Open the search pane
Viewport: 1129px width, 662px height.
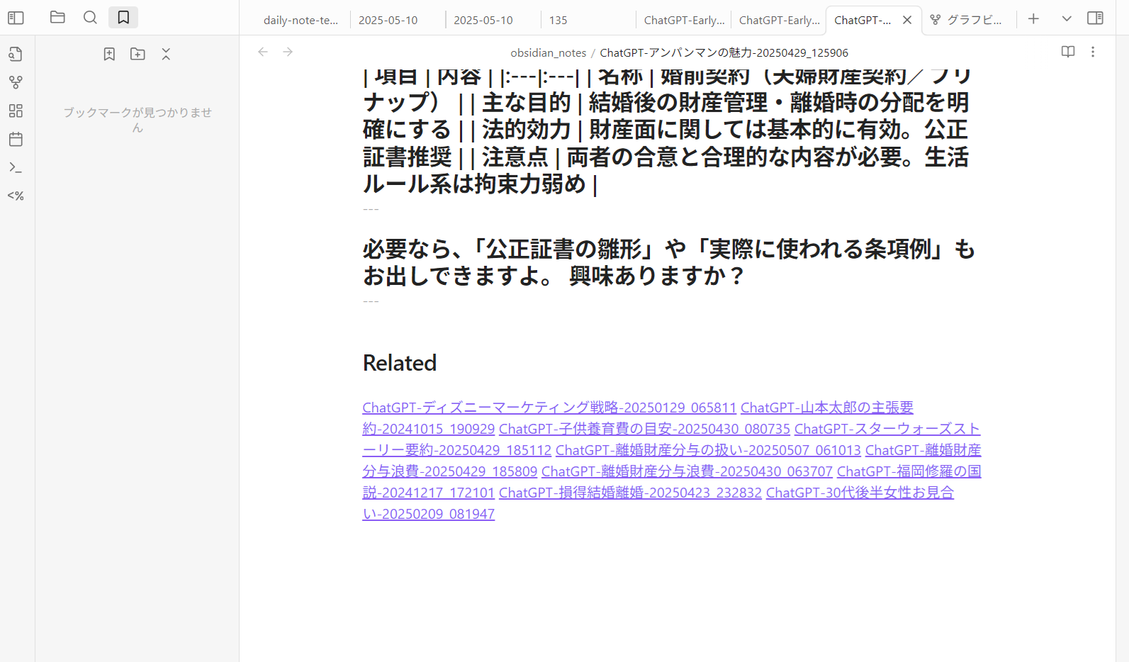(x=90, y=18)
